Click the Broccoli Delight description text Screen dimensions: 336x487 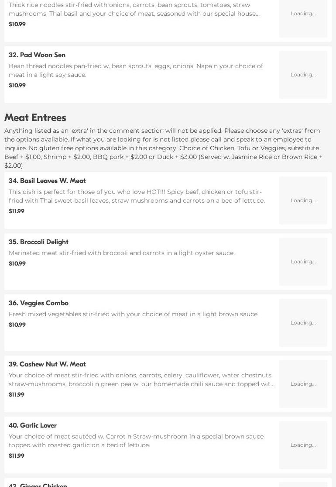(122, 253)
